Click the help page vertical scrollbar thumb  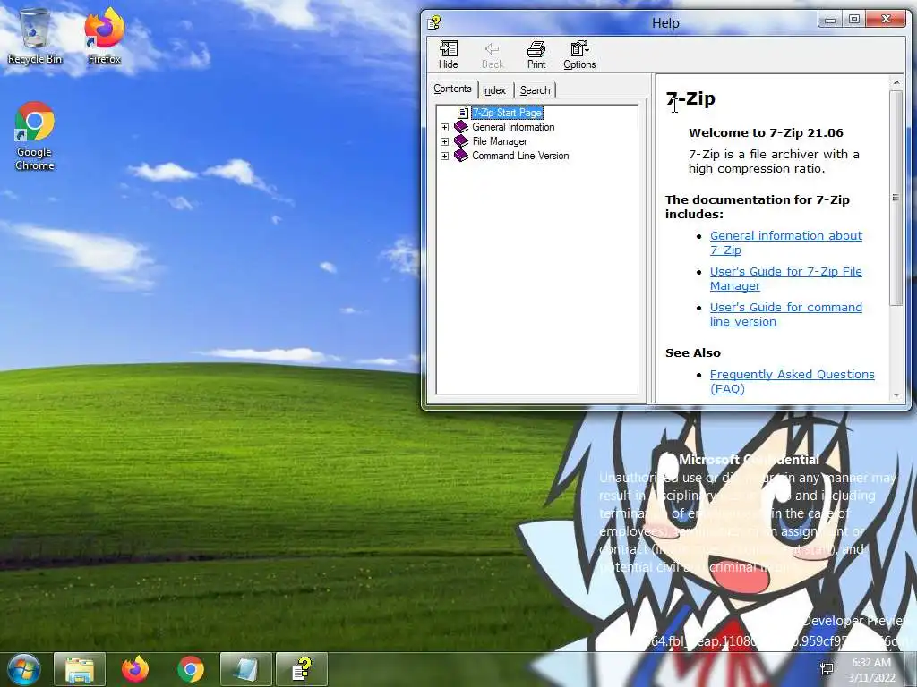click(x=896, y=198)
